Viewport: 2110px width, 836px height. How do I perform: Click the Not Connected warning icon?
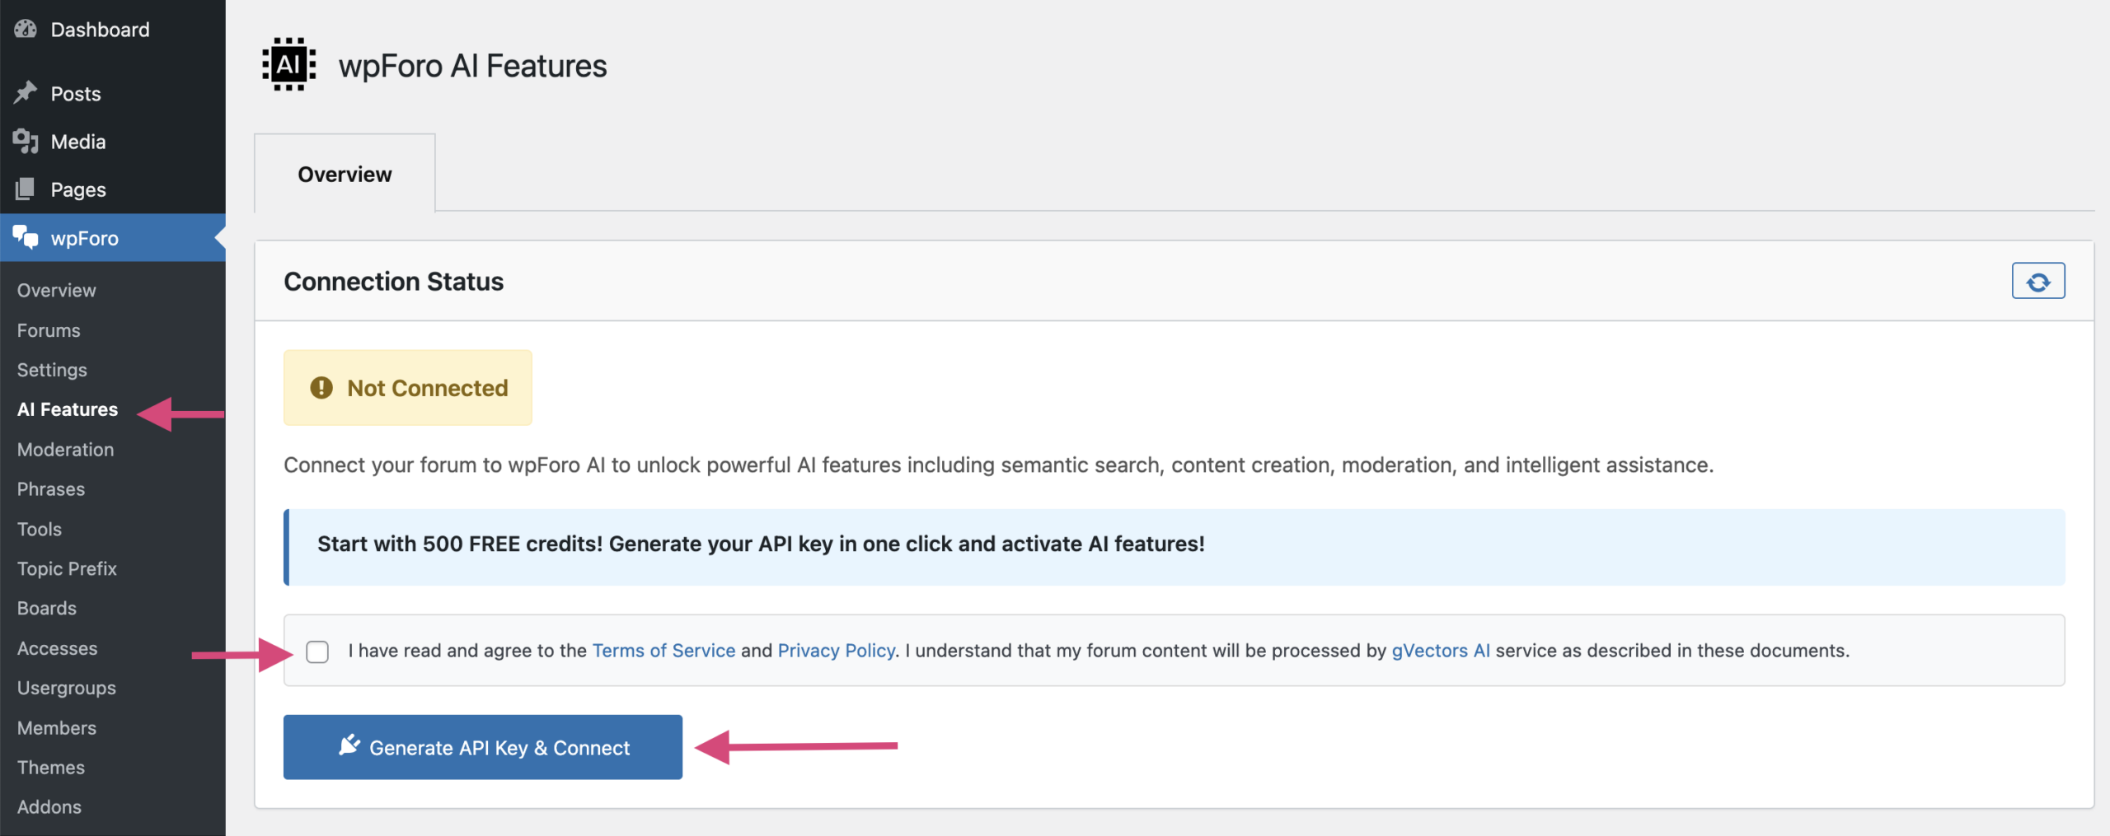[321, 388]
